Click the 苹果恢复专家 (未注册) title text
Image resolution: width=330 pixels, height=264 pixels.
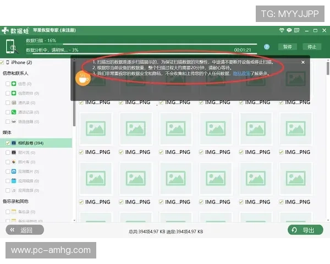click(54, 30)
